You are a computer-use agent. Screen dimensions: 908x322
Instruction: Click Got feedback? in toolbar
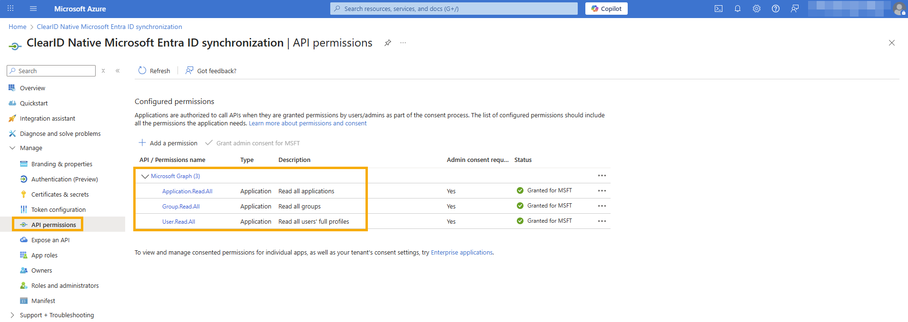(211, 71)
